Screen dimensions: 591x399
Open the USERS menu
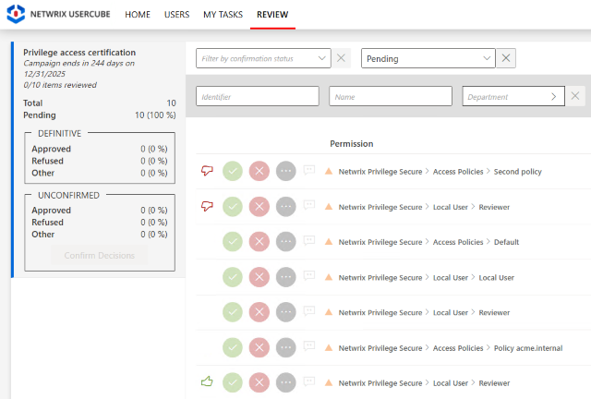click(x=176, y=15)
